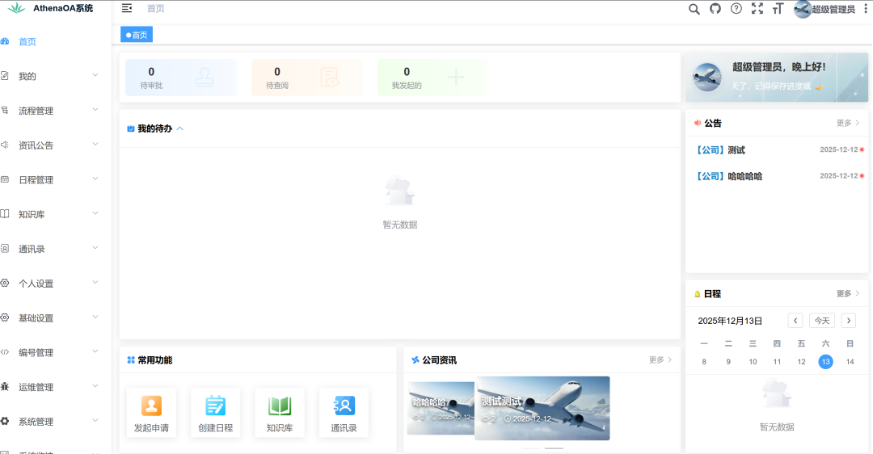873x454 pixels.
Task: Click the AthenaOA green logo icon
Action: point(17,8)
